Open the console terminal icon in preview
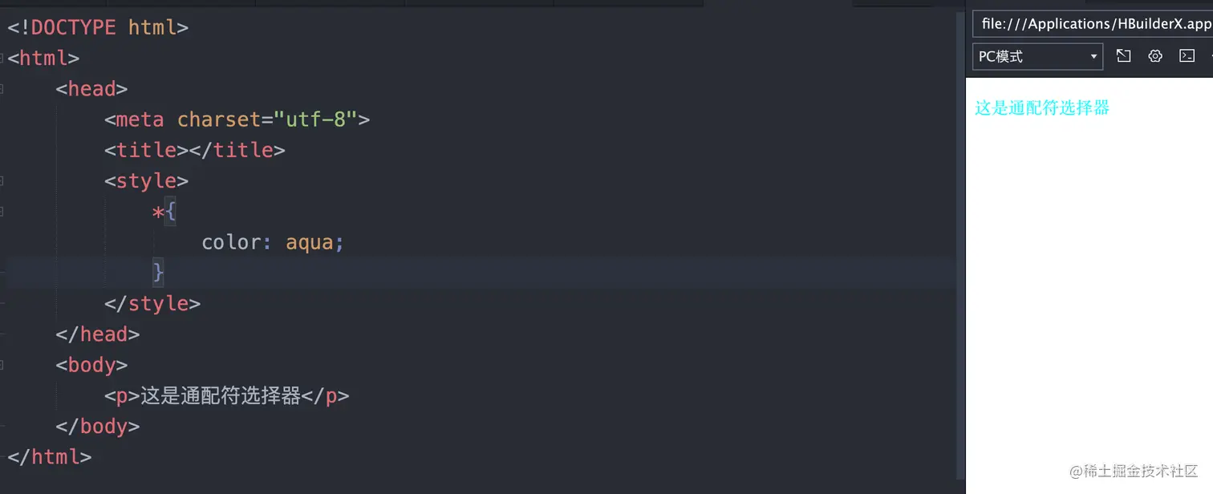Screen dimensions: 1213x494 pyautogui.click(x=1187, y=56)
